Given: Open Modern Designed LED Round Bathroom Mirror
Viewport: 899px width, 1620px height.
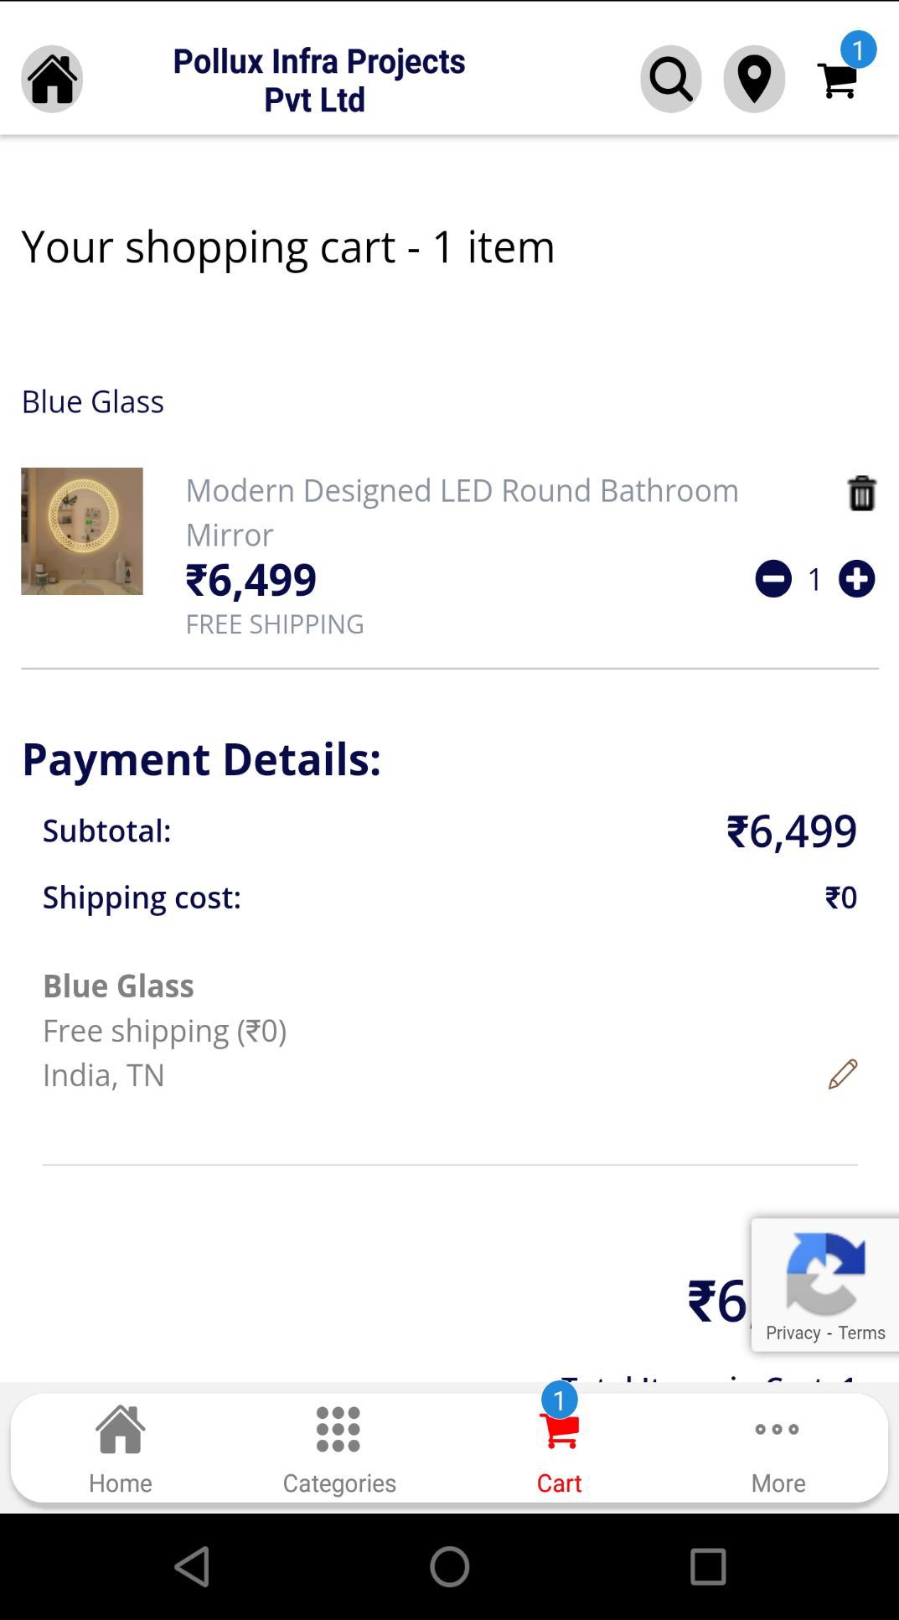Looking at the screenshot, I should [x=462, y=512].
